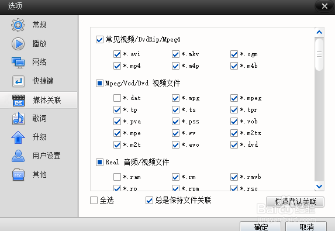Uncheck the *.rm checkbox
The height and width of the screenshot is (231, 335).
(175, 177)
